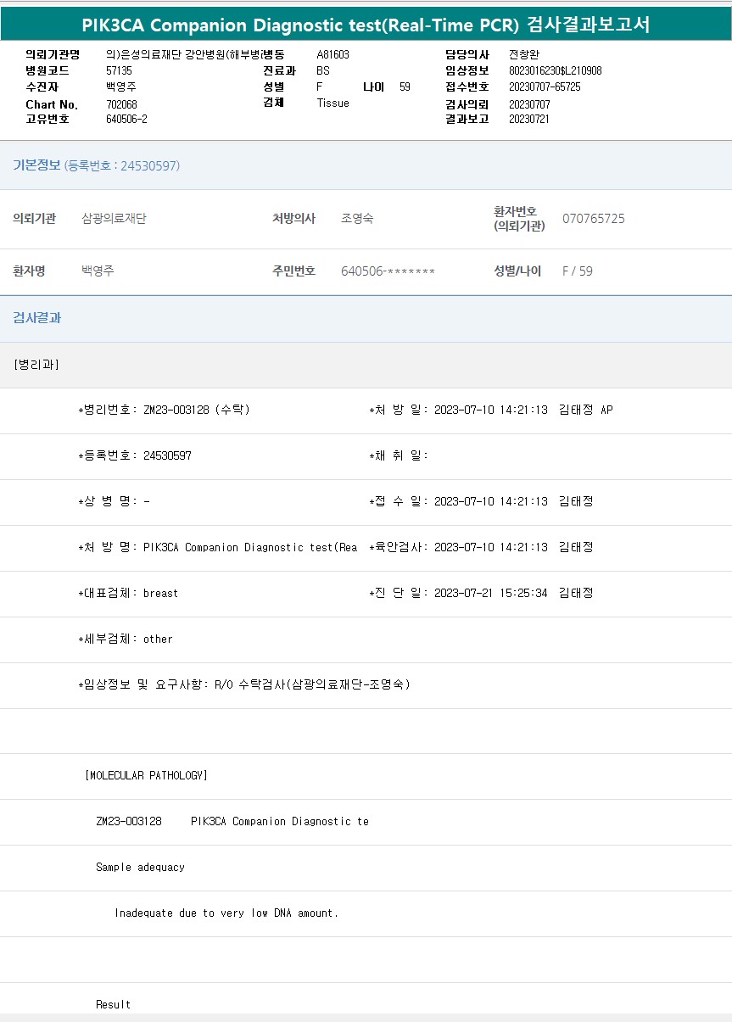Click prescribing doctor name 조영숙
732x1022 pixels.
click(x=357, y=219)
